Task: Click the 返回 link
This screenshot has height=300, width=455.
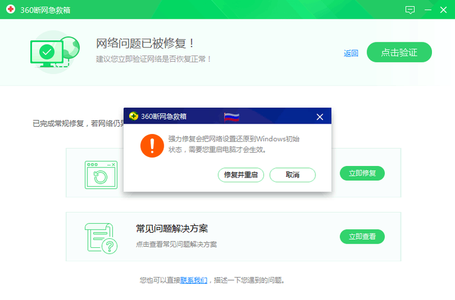Action: (x=351, y=53)
